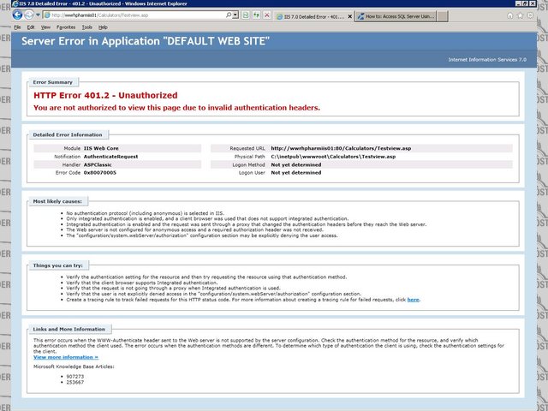Click the red Stop loading icon

pos(267,15)
